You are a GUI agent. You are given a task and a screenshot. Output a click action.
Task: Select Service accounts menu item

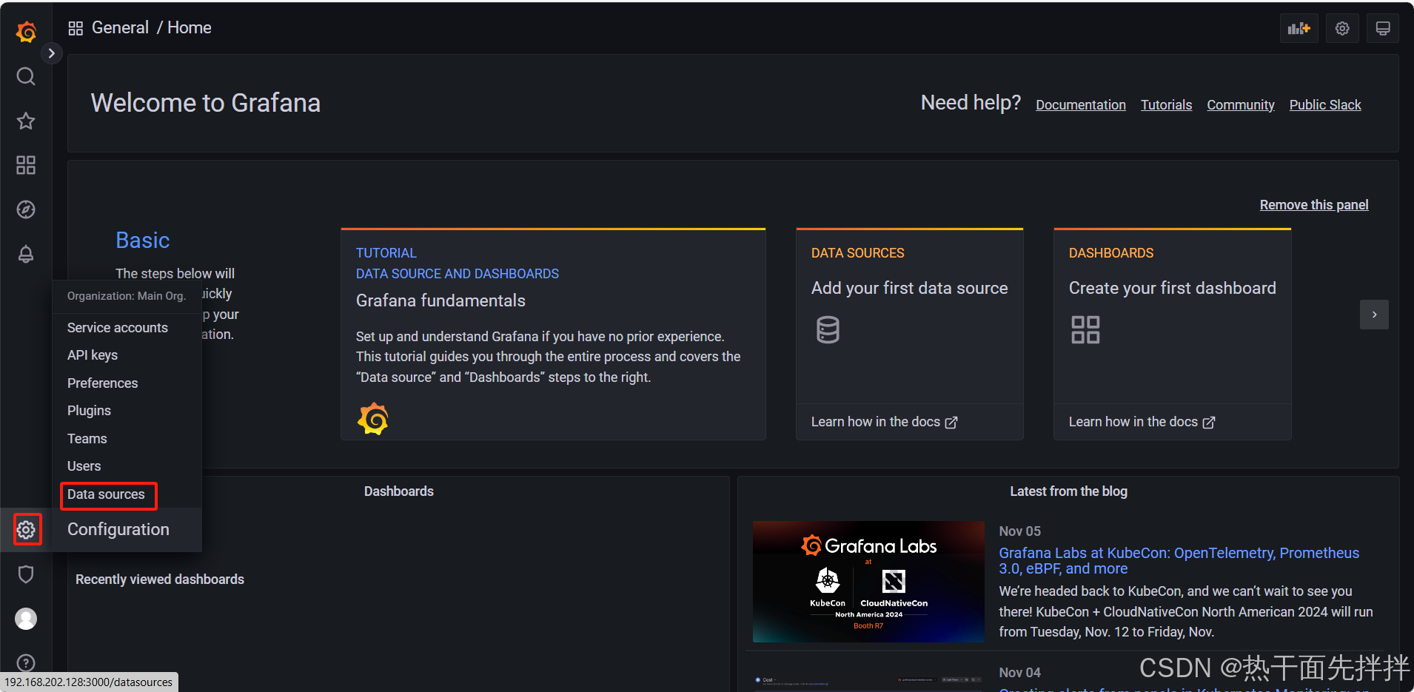(117, 327)
